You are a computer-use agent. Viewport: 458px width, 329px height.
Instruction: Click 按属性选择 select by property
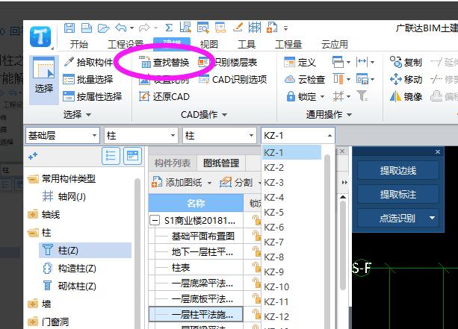(93, 96)
